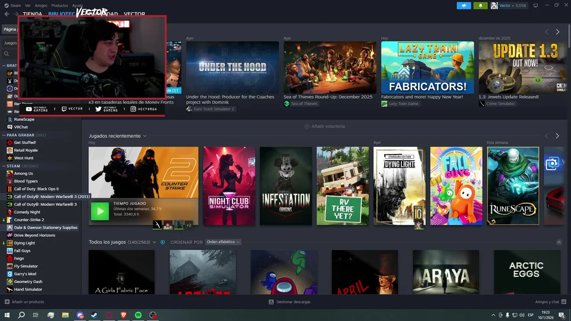Click the ready-to-play filter icon

click(163, 242)
